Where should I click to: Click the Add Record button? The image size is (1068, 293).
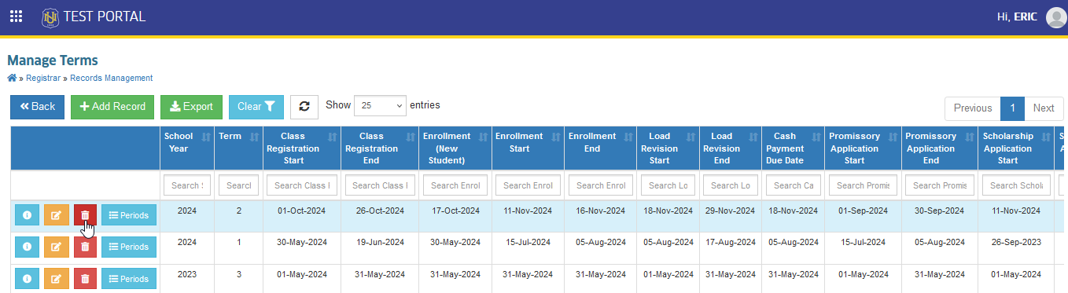[113, 107]
